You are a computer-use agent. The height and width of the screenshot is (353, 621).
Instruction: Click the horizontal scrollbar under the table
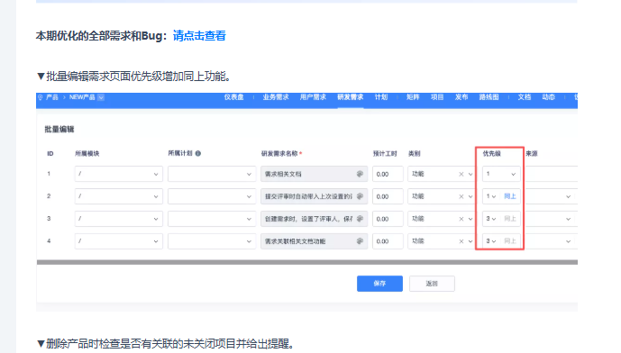pos(307,262)
